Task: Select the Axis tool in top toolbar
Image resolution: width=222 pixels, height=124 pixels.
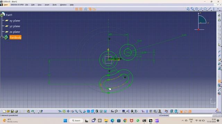Action: [214, 9]
